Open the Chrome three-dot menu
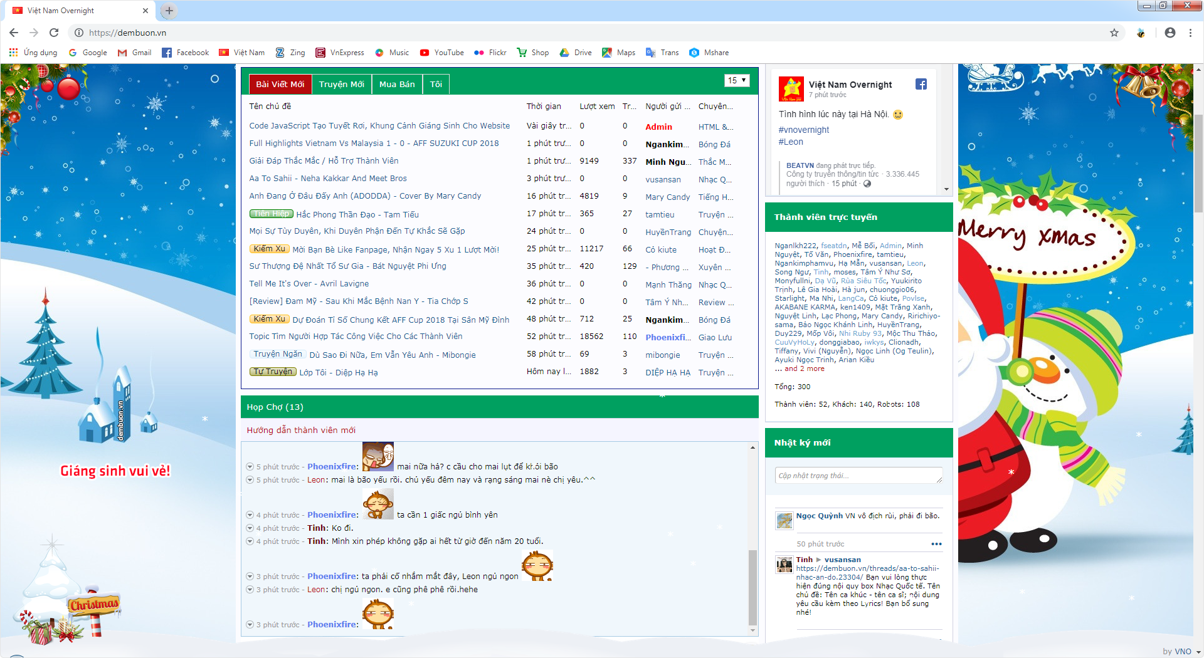 click(x=1190, y=33)
